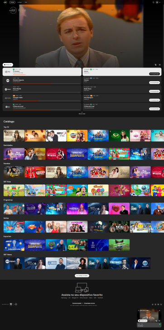
Task: Open first social media icon in footer
Action: 153,304
